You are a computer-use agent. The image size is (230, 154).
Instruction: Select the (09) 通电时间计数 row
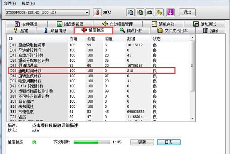pos(92,71)
